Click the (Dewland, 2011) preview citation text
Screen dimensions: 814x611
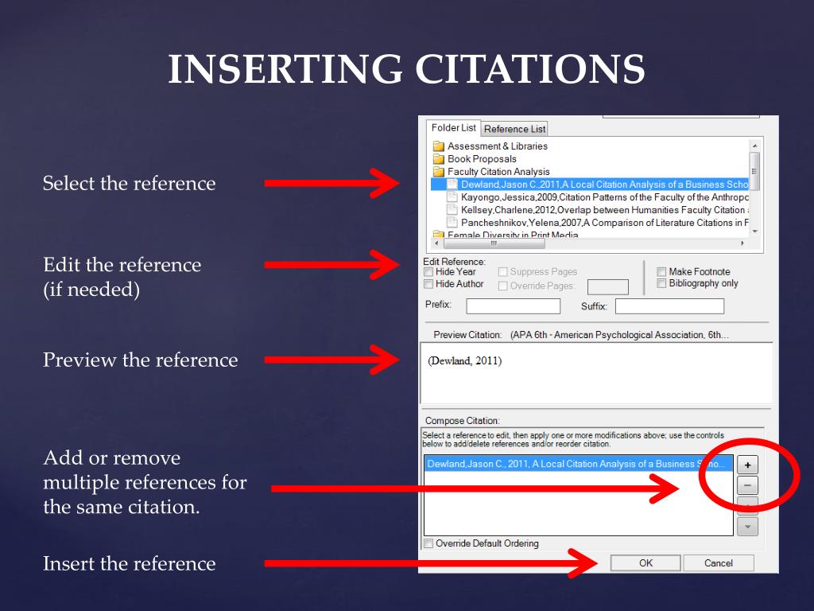click(x=464, y=360)
